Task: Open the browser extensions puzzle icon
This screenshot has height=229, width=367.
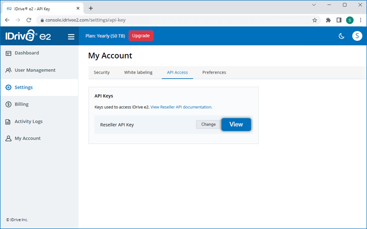Action: point(328,20)
